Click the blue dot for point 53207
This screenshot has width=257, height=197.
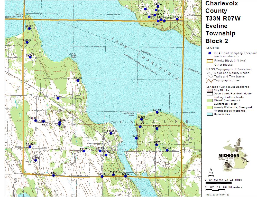pos(58,98)
